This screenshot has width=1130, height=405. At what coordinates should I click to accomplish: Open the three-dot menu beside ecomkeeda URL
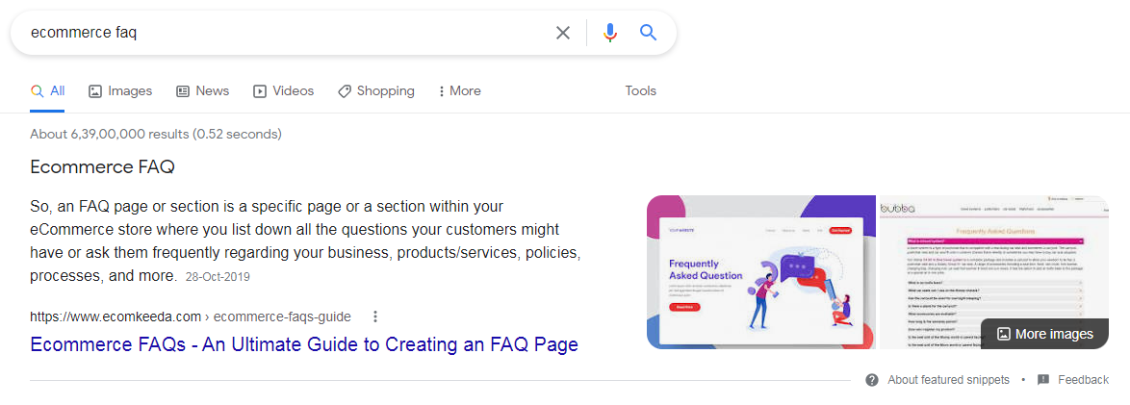tap(375, 316)
